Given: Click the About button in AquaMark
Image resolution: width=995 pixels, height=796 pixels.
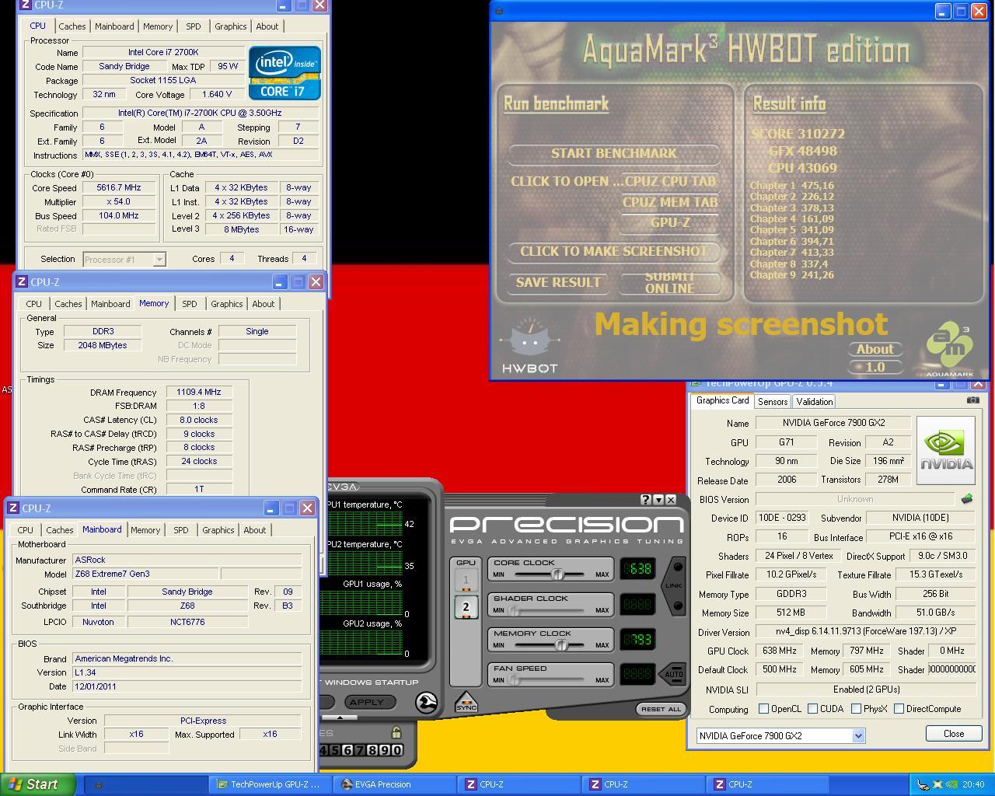Looking at the screenshot, I should click(875, 349).
